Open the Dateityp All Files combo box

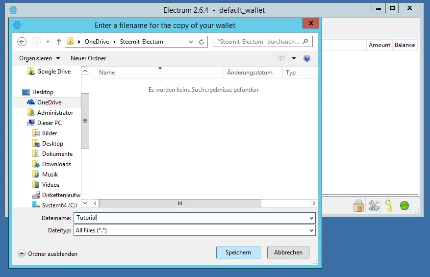click(x=195, y=230)
